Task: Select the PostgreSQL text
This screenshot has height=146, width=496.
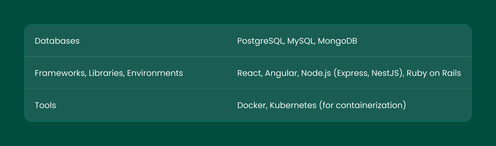Action: pos(260,41)
